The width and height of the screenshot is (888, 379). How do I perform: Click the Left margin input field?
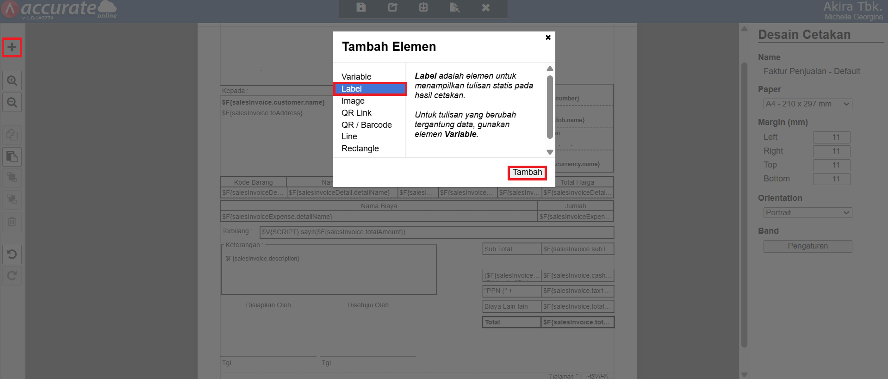[x=832, y=137]
